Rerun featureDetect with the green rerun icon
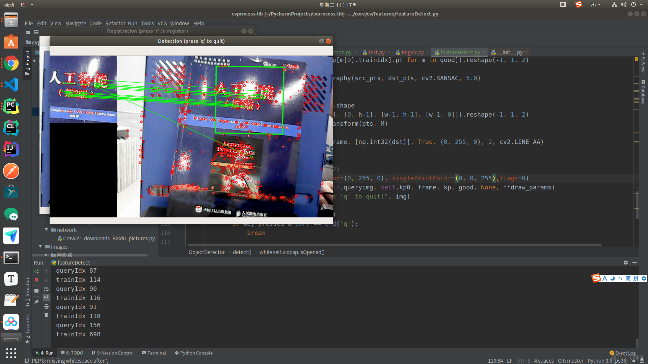The height and width of the screenshot is (364, 648). click(36, 271)
